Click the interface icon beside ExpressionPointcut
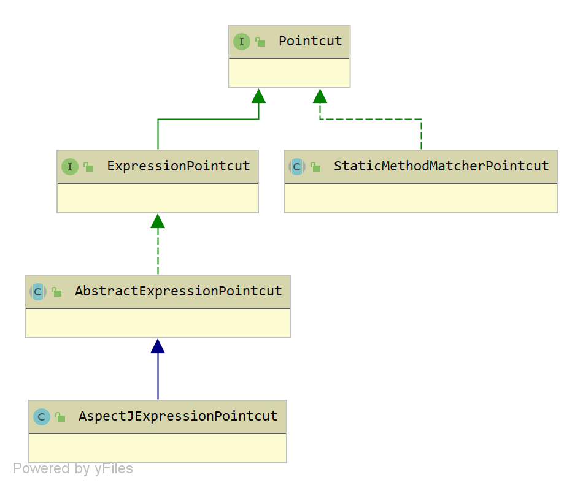This screenshot has height=488, width=583. coord(70,167)
